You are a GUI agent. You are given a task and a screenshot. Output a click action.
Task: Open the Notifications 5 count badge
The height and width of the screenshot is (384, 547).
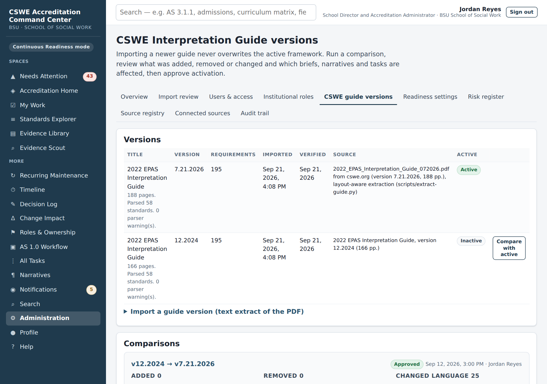(91, 290)
